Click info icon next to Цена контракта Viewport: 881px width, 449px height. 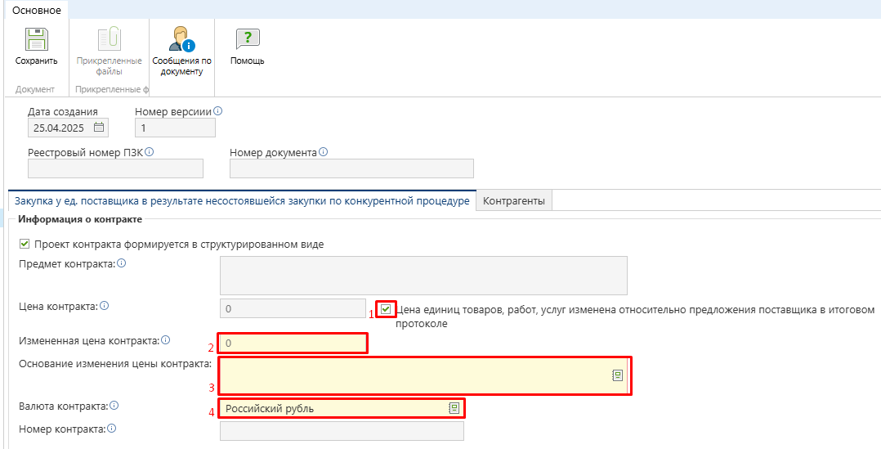[x=104, y=306]
